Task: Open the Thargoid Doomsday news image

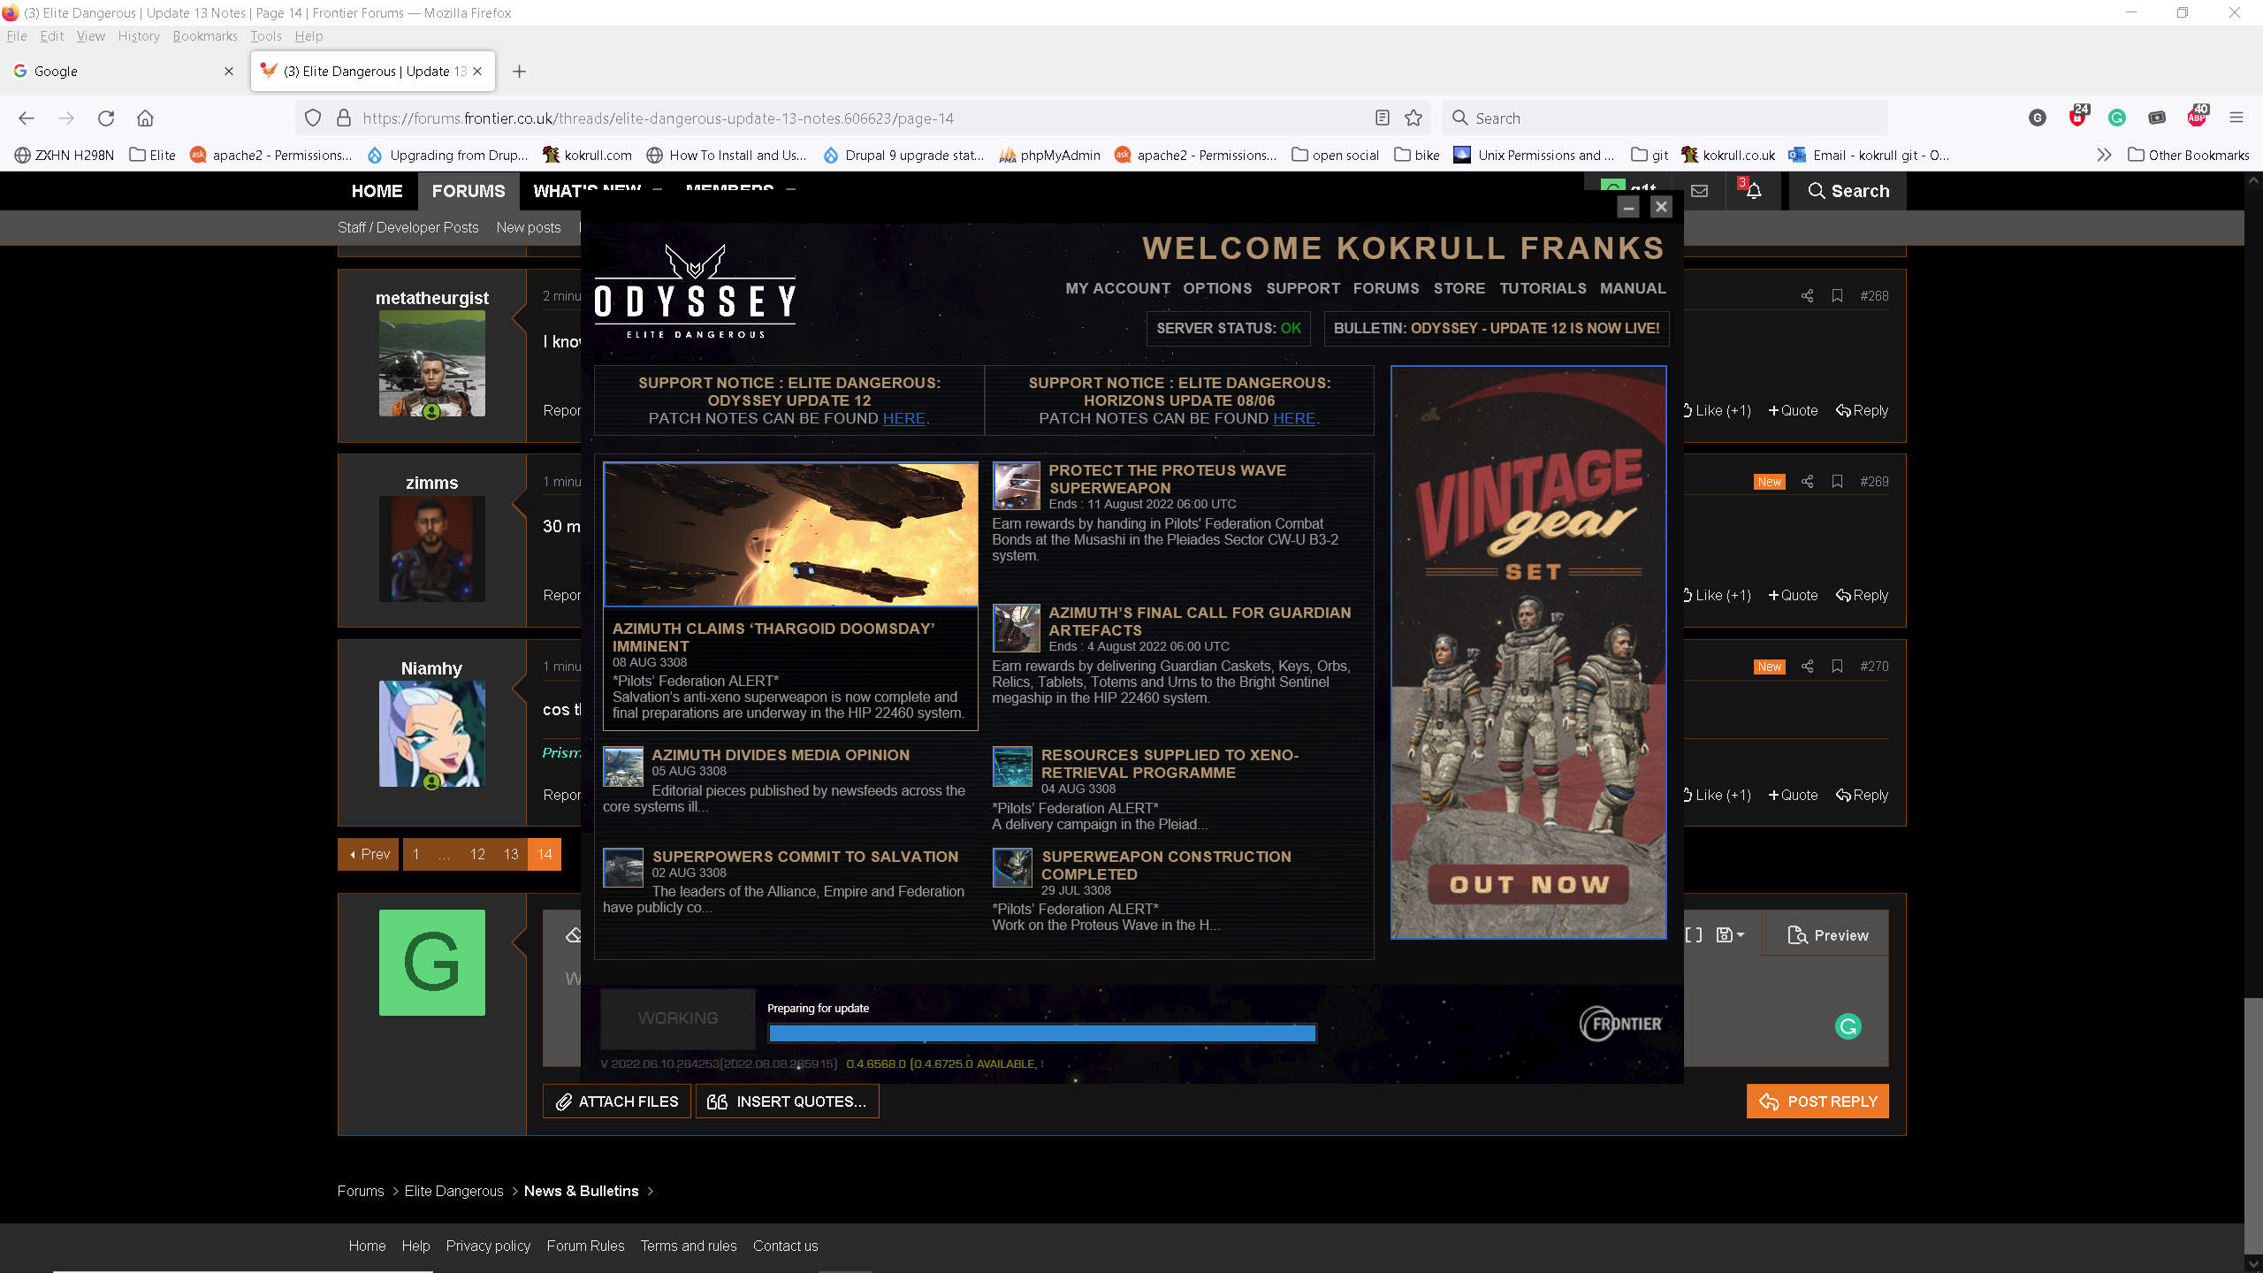Action: [x=790, y=535]
